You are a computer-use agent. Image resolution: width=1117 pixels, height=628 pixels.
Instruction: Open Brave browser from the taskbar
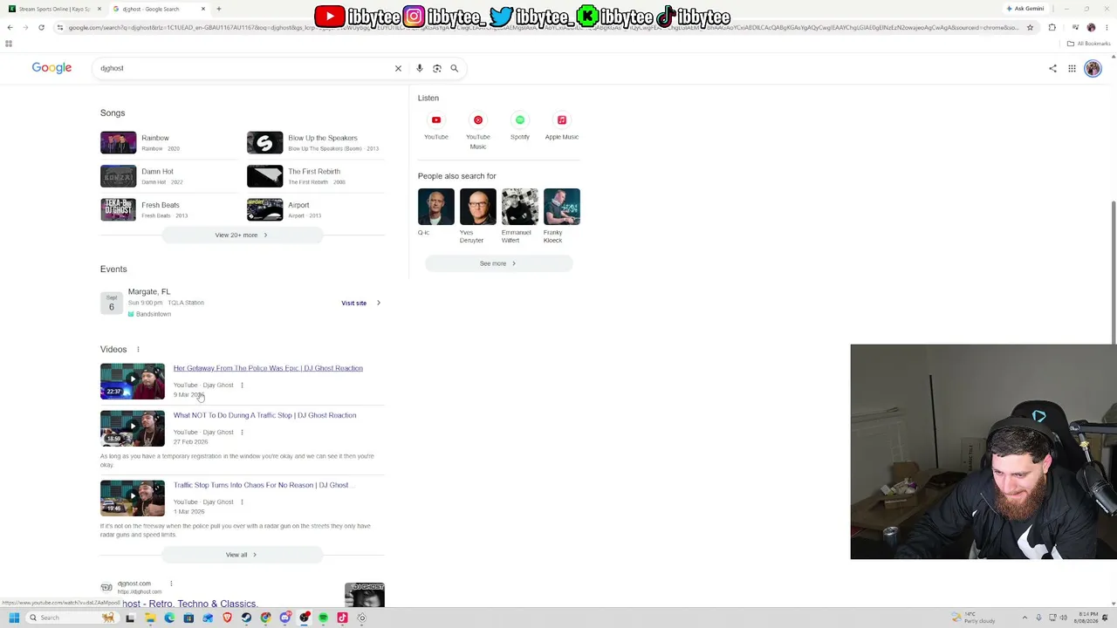tap(227, 618)
